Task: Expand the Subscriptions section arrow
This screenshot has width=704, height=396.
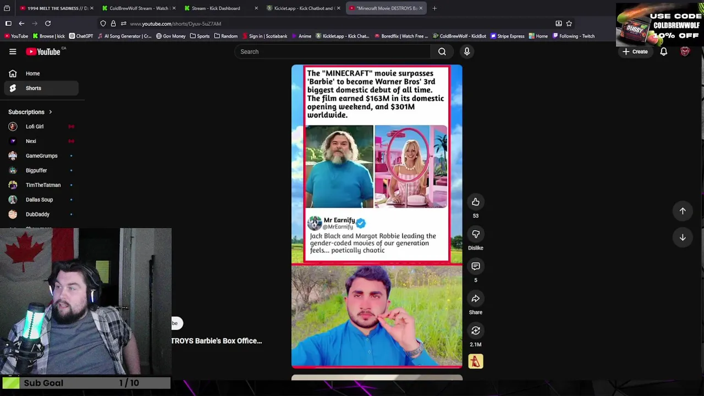Action: (x=50, y=112)
